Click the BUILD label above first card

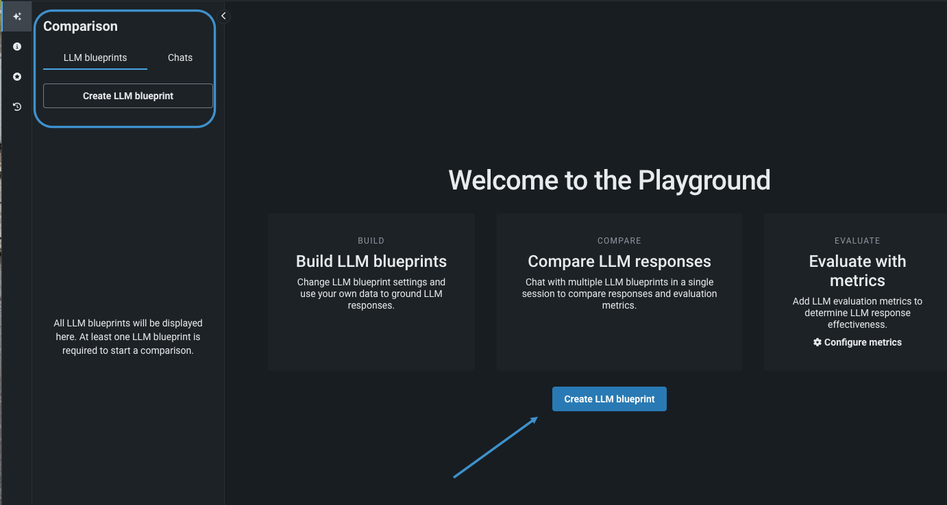point(371,241)
